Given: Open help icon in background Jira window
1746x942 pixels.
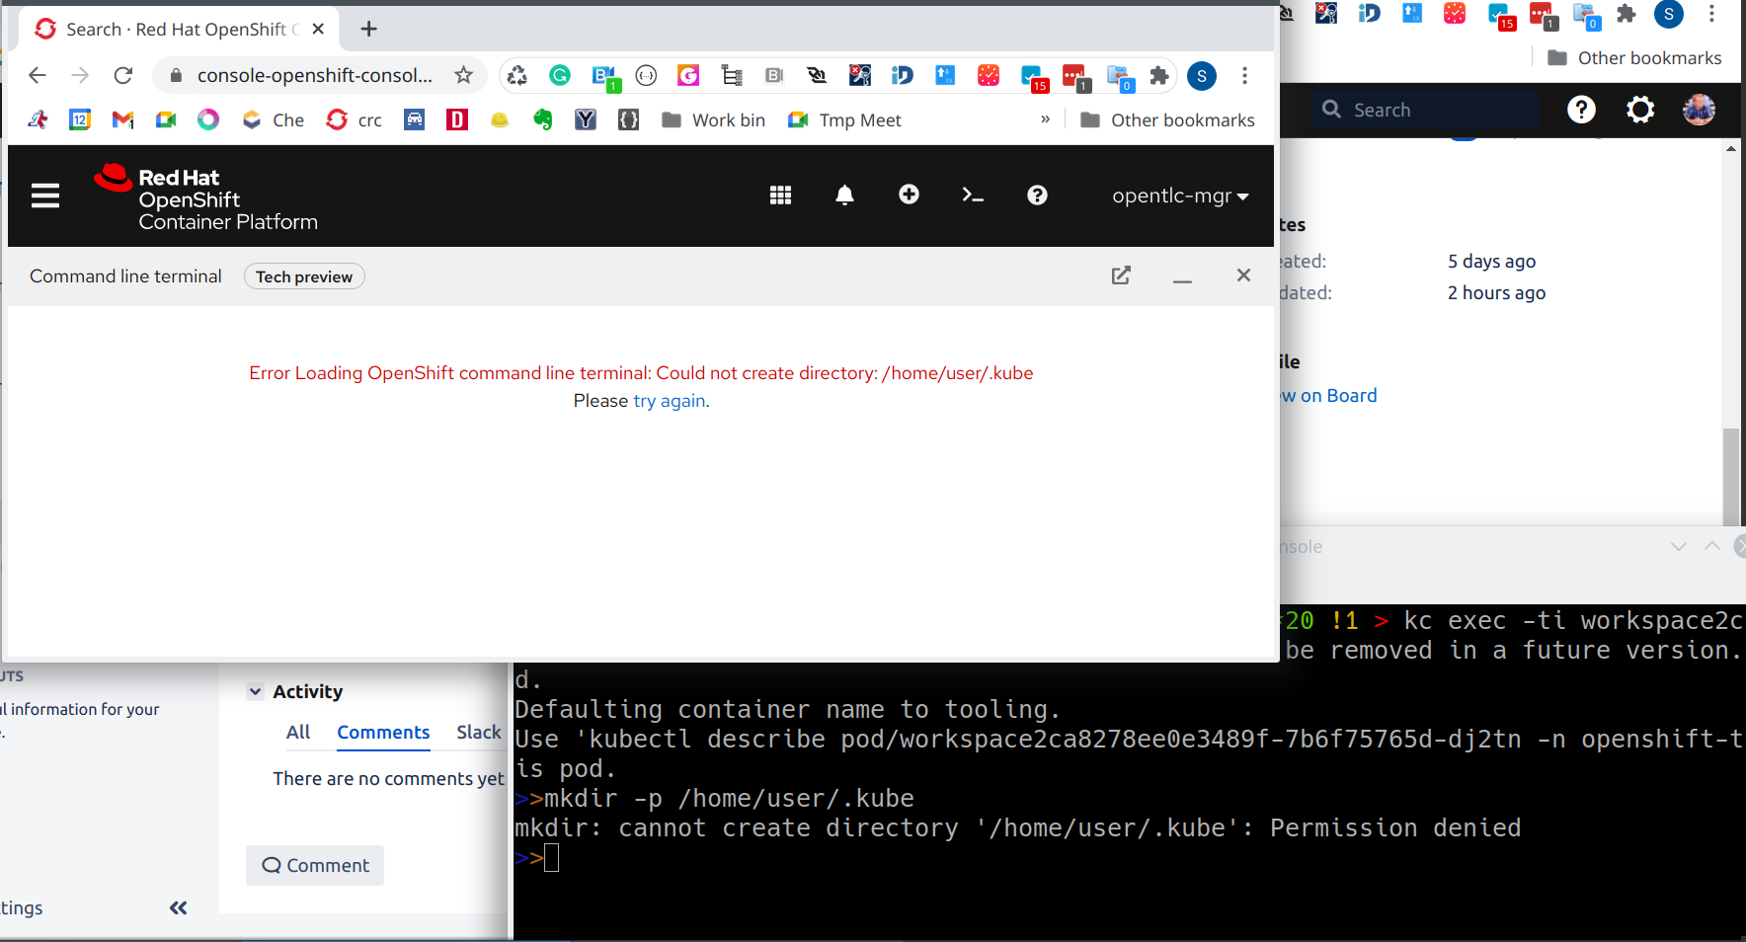Looking at the screenshot, I should (1581, 110).
